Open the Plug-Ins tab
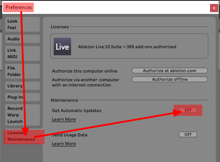This screenshot has height=162, width=220. click(x=23, y=97)
